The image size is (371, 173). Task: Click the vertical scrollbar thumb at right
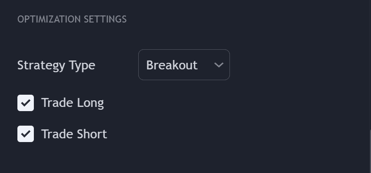pyautogui.click(x=370, y=151)
